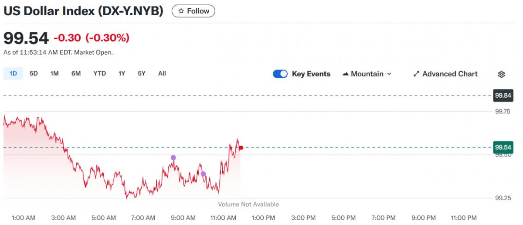Image resolution: width=523 pixels, height=225 pixels.
Task: Show the All time range
Action: [x=162, y=73]
